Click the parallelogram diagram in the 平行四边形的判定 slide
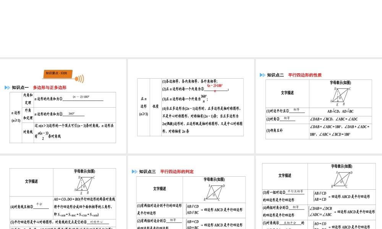The width and height of the screenshot is (382, 229). click(x=214, y=192)
